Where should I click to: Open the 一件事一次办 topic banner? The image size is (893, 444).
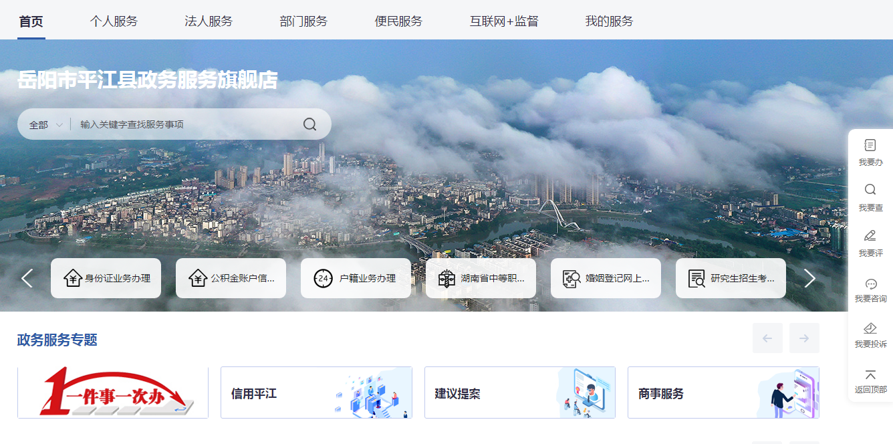(113, 393)
